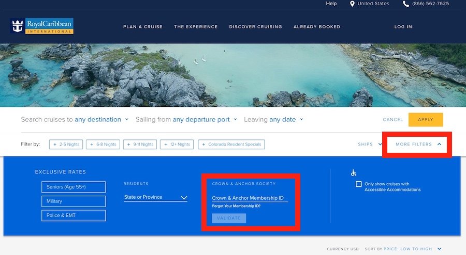Viewport: 466px width, 255px height.
Task: Click the Validate button
Action: click(229, 218)
